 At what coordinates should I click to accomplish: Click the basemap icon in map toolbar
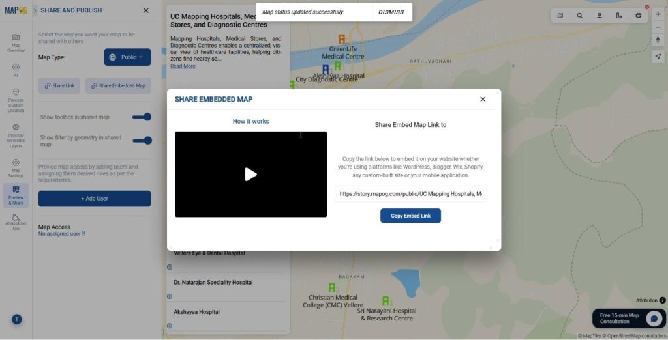click(x=560, y=16)
